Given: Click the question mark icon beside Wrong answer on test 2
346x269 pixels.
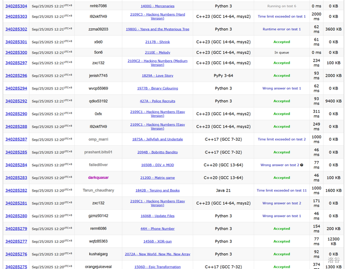Looking at the screenshot, I should 302,165.
